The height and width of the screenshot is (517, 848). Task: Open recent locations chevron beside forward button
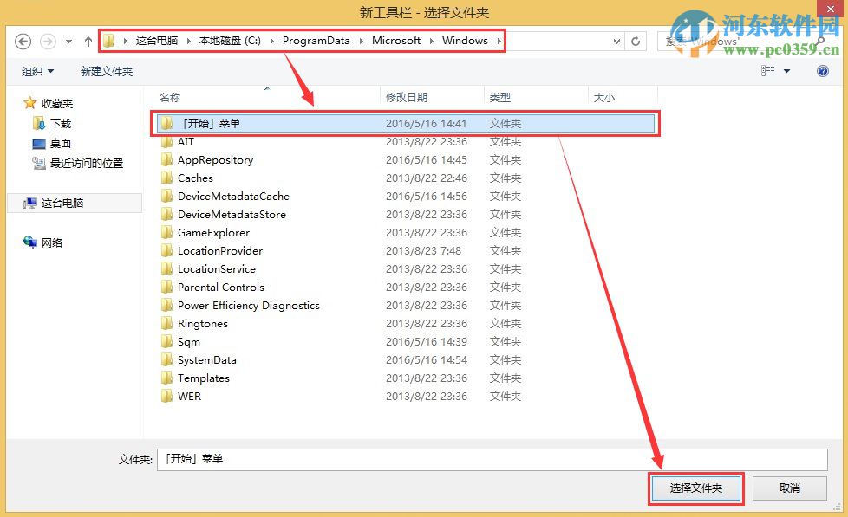tap(67, 41)
